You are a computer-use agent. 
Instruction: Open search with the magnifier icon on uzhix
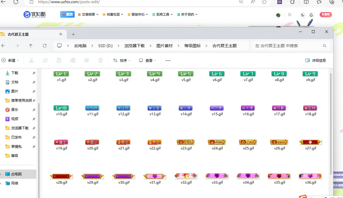pyautogui.click(x=290, y=14)
